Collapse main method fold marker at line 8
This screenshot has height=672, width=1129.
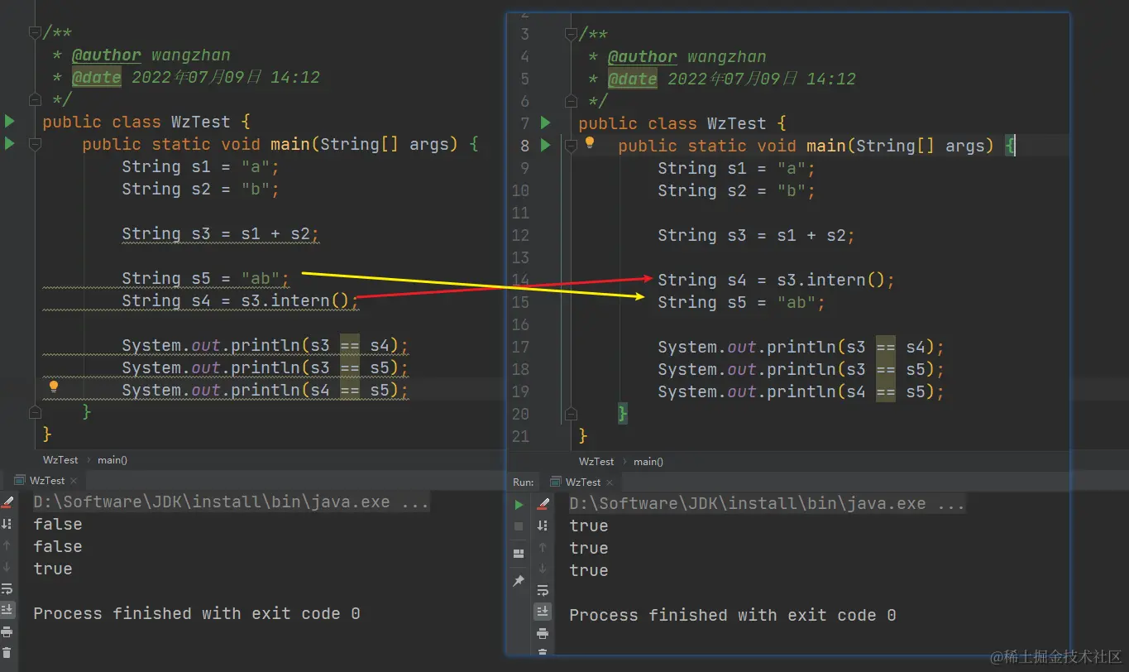coord(571,146)
